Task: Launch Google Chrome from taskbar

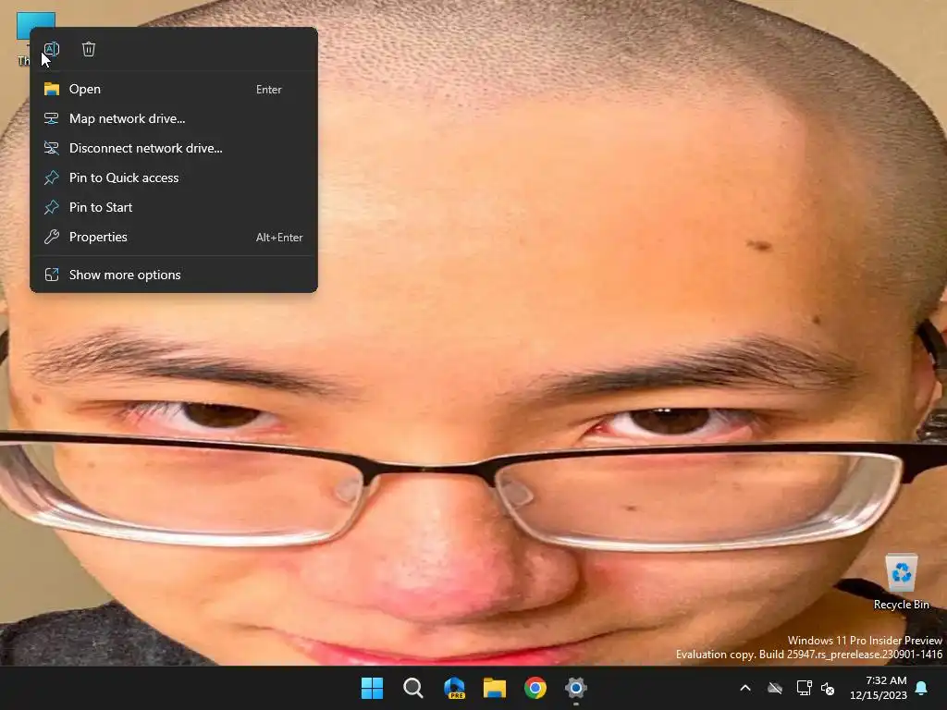Action: pos(535,688)
